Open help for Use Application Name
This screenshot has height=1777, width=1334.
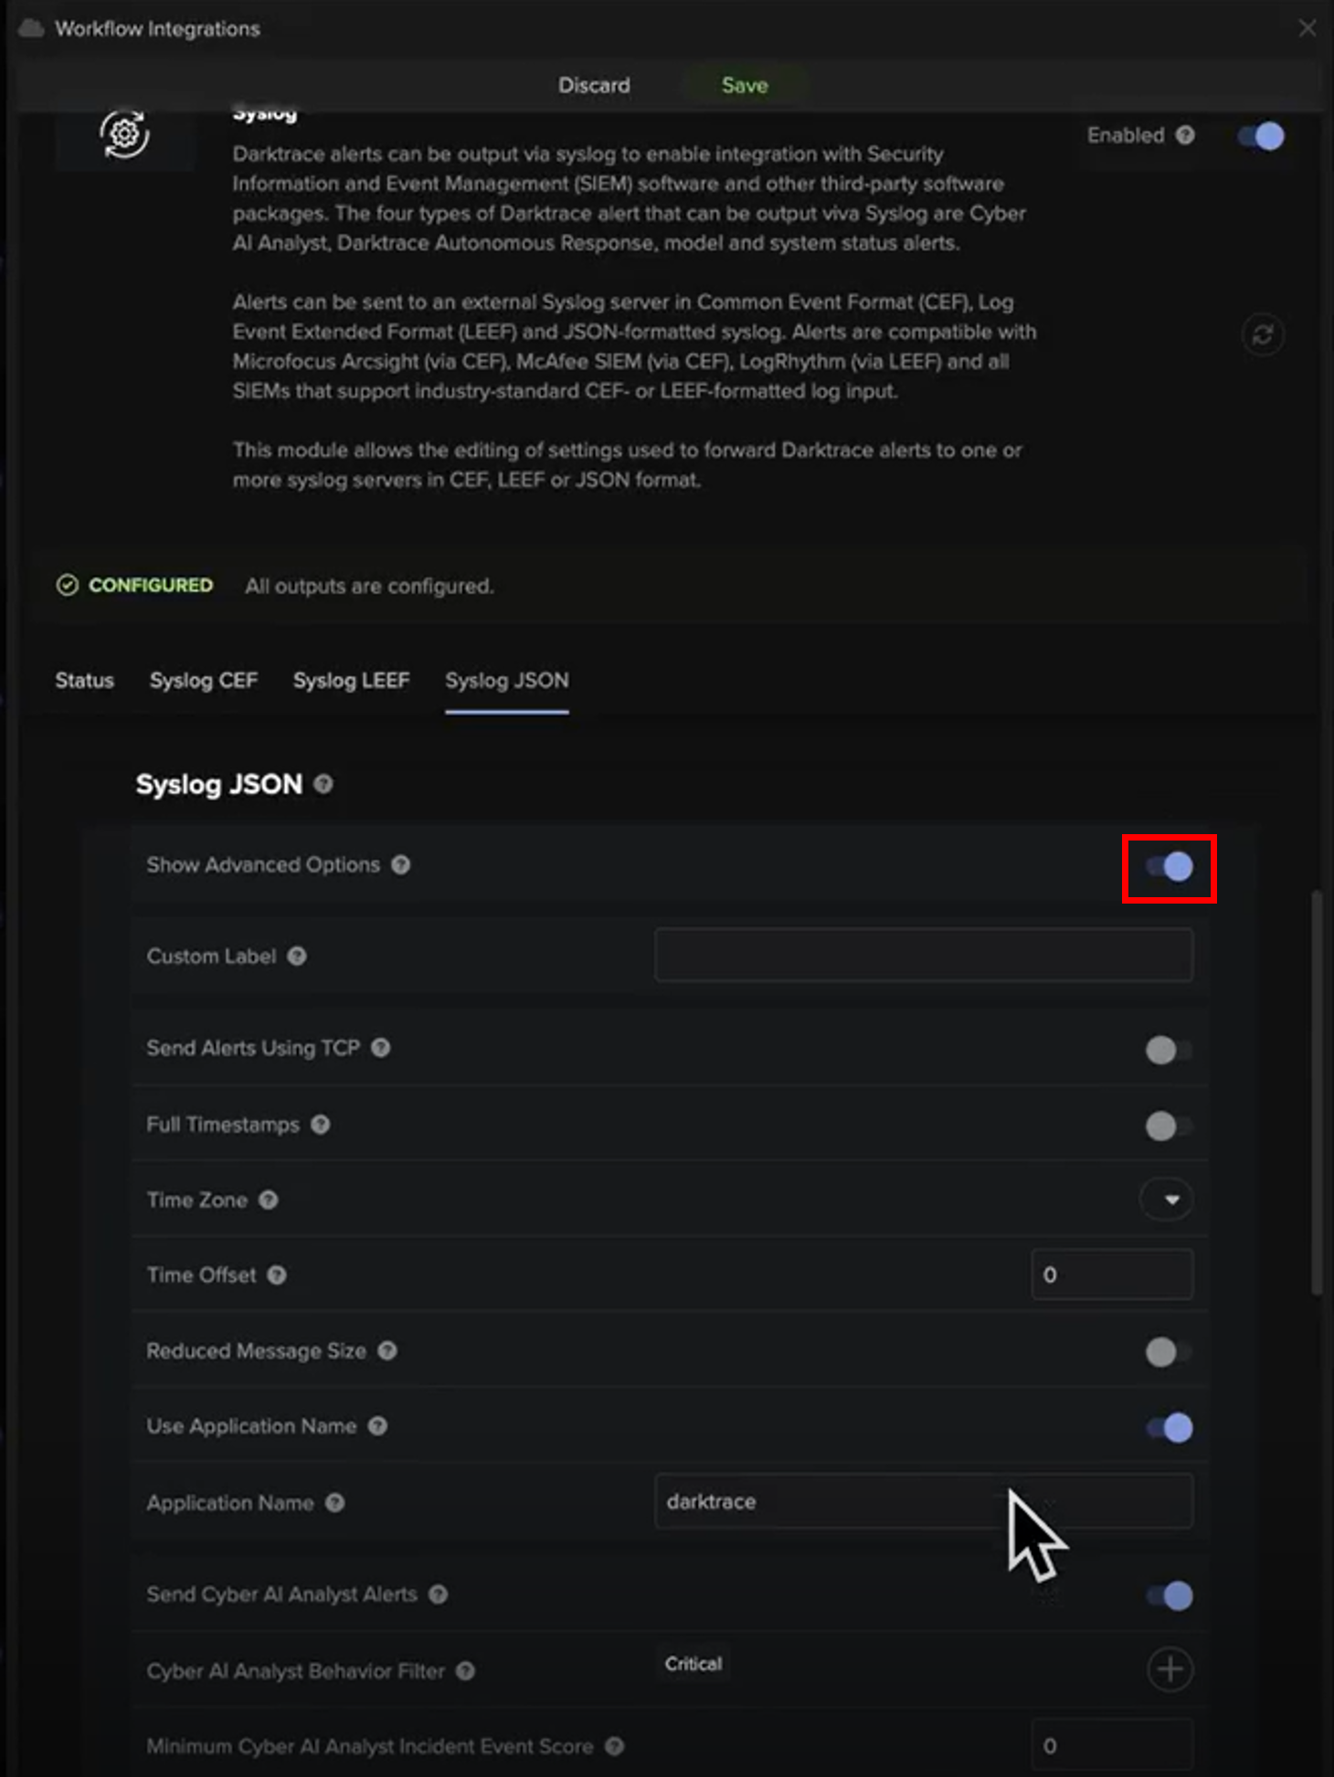tap(377, 1425)
